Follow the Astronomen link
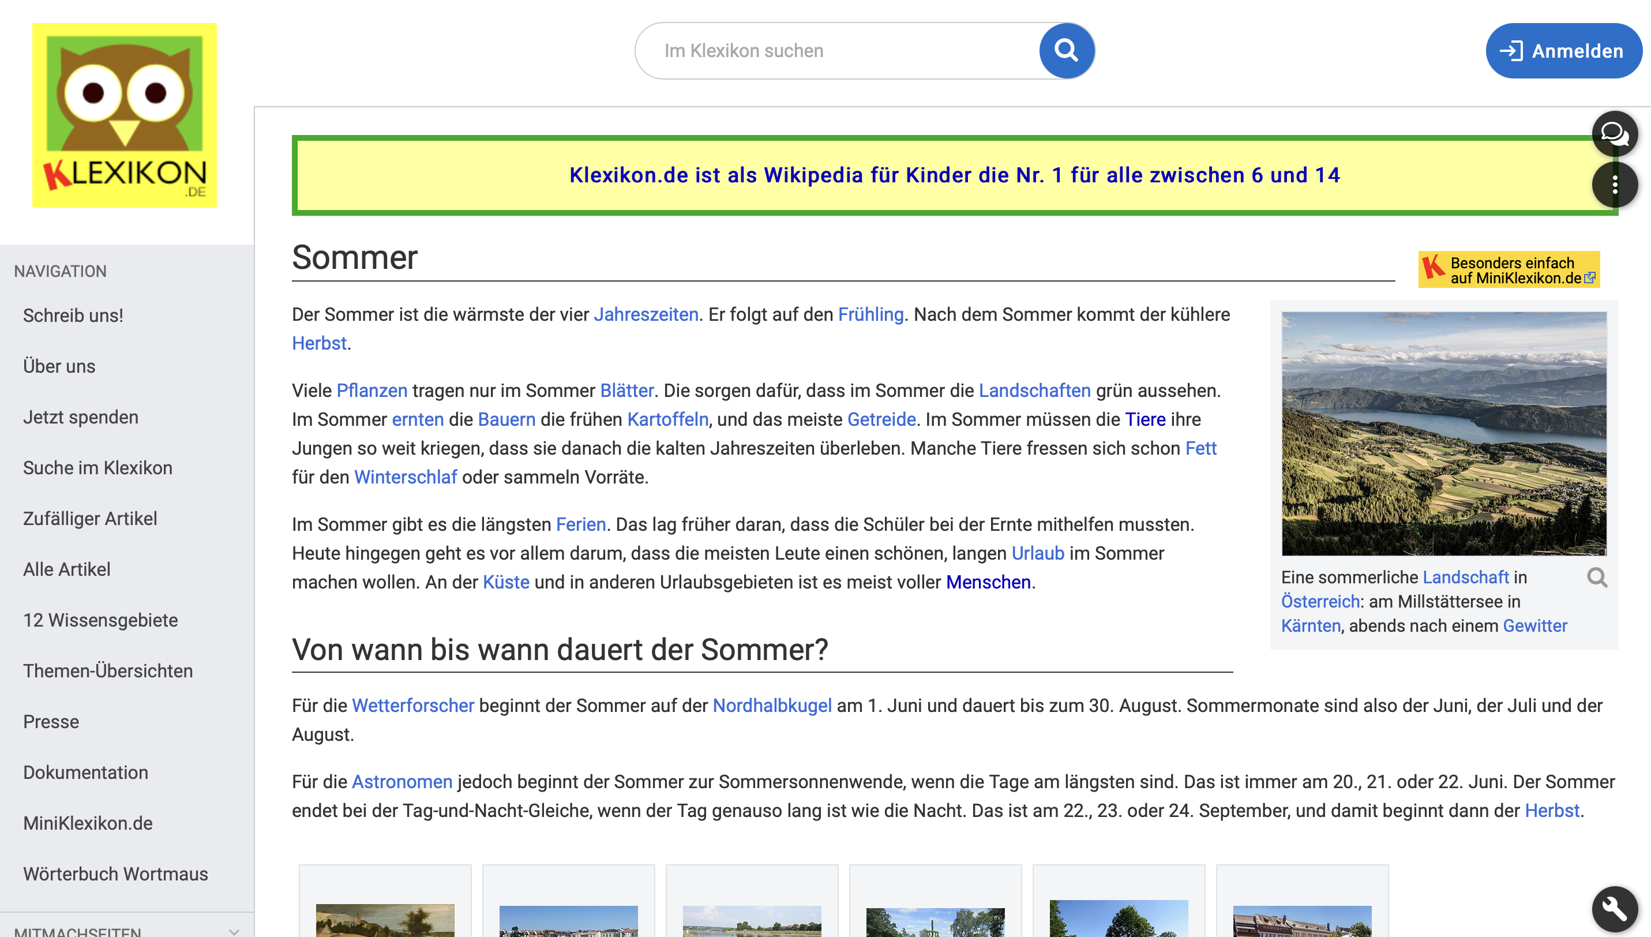The image size is (1651, 937). [402, 782]
